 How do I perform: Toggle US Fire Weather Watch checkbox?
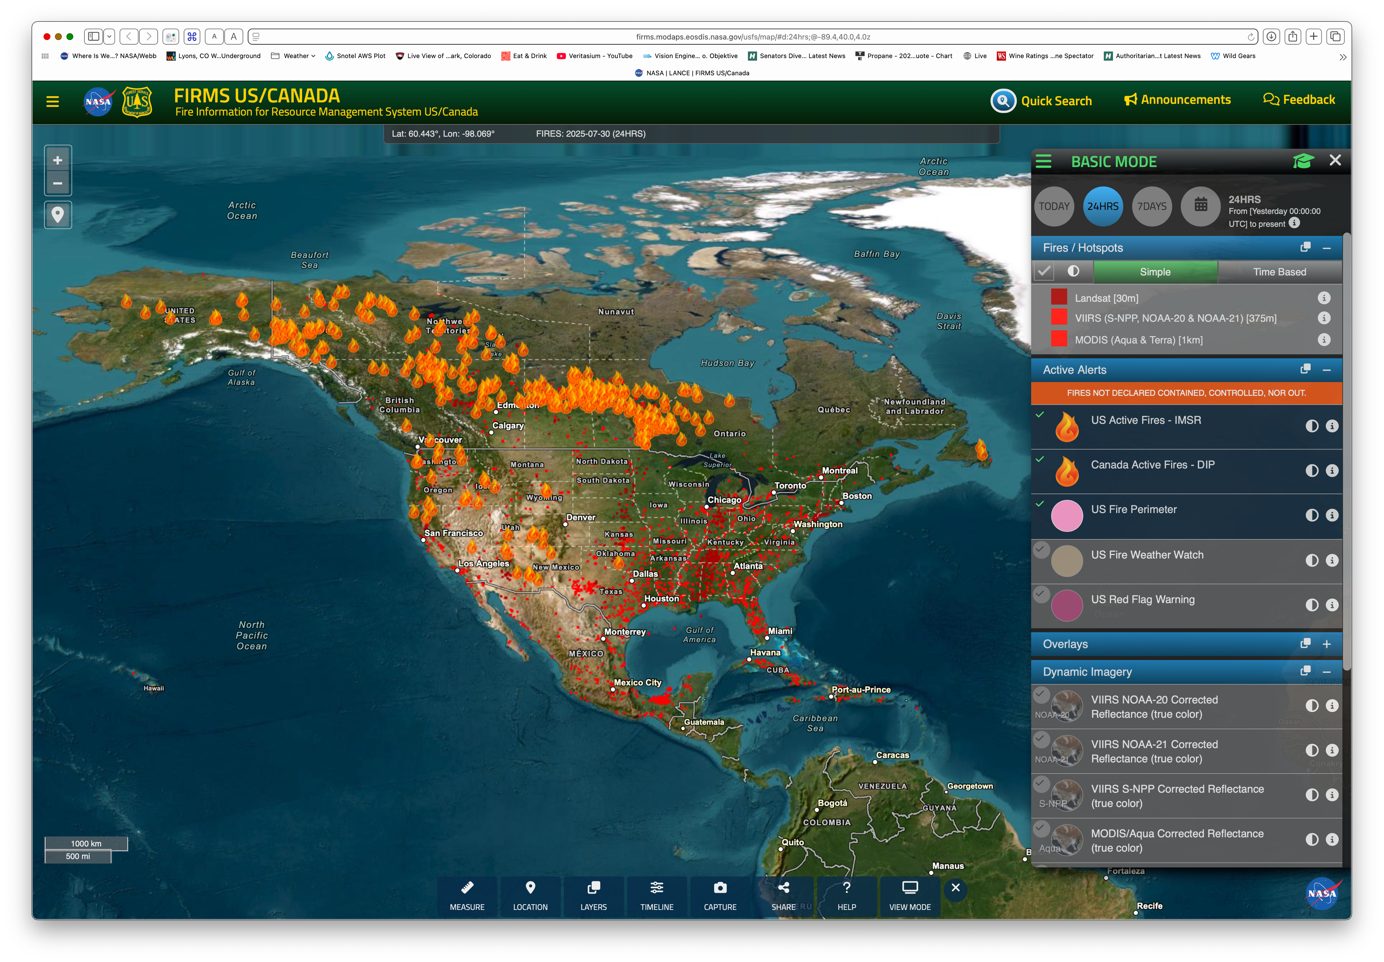click(1041, 549)
